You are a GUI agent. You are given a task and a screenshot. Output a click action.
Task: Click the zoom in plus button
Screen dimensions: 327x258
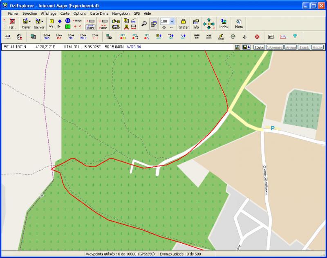[164, 27]
